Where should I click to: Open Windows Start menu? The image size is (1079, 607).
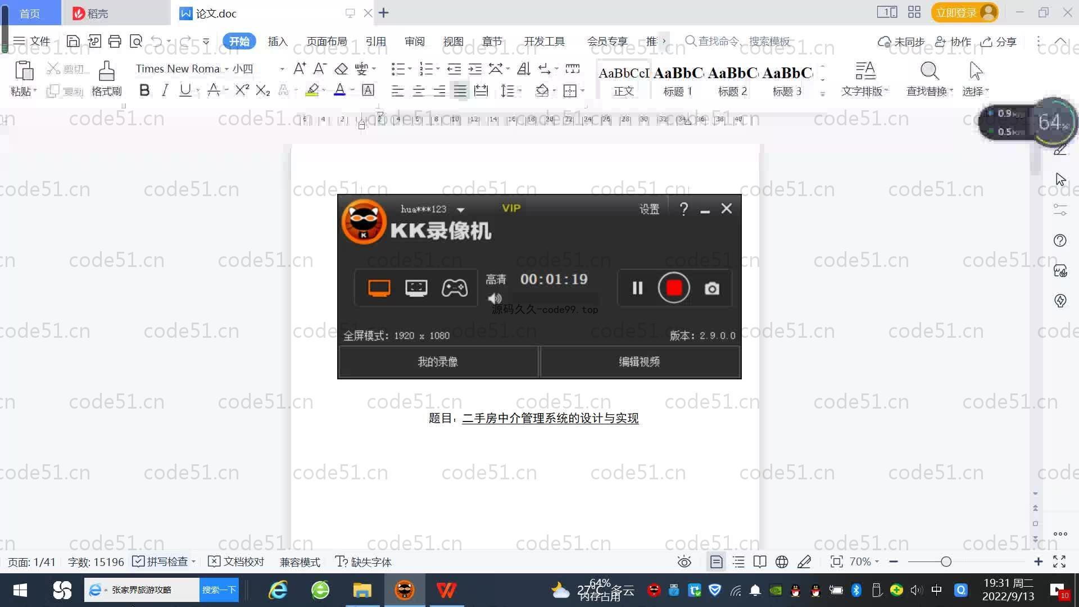pos(20,590)
